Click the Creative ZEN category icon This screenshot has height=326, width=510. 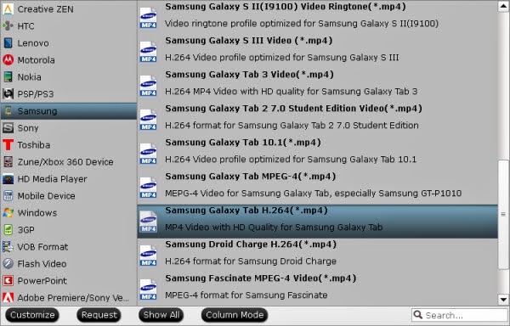pyautogui.click(x=8, y=9)
